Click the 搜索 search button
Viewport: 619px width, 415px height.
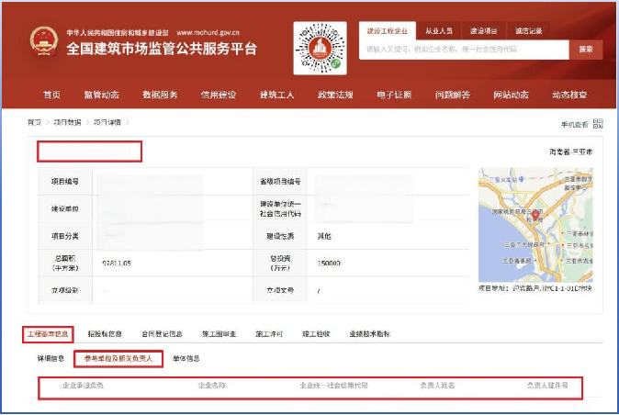tap(586, 50)
